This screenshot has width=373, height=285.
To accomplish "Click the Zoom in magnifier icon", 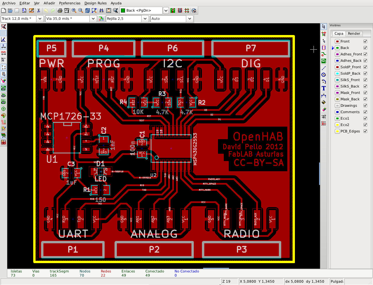I will pos(74,11).
